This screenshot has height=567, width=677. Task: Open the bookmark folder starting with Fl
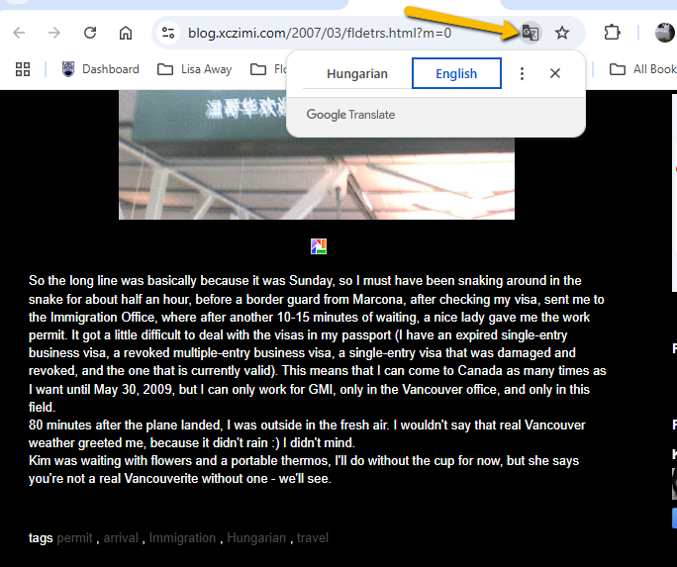pyautogui.click(x=268, y=69)
